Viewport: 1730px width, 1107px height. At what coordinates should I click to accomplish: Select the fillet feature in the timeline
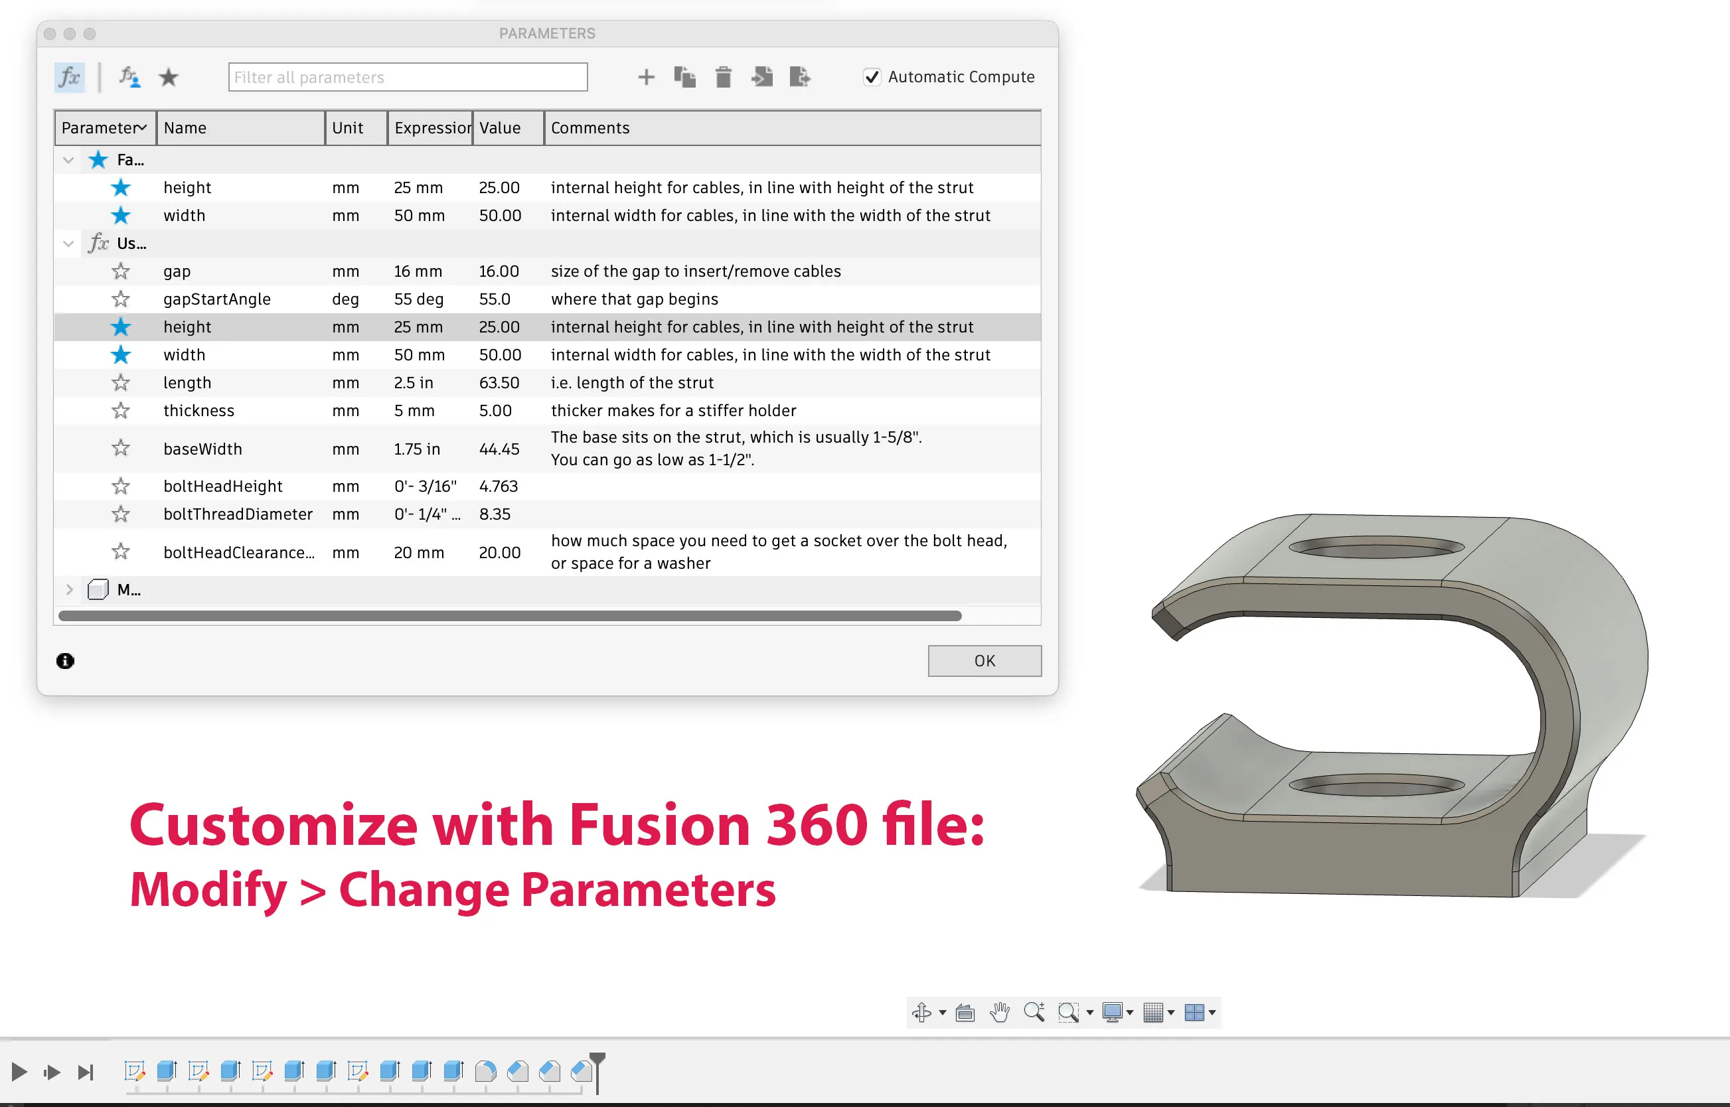485,1071
